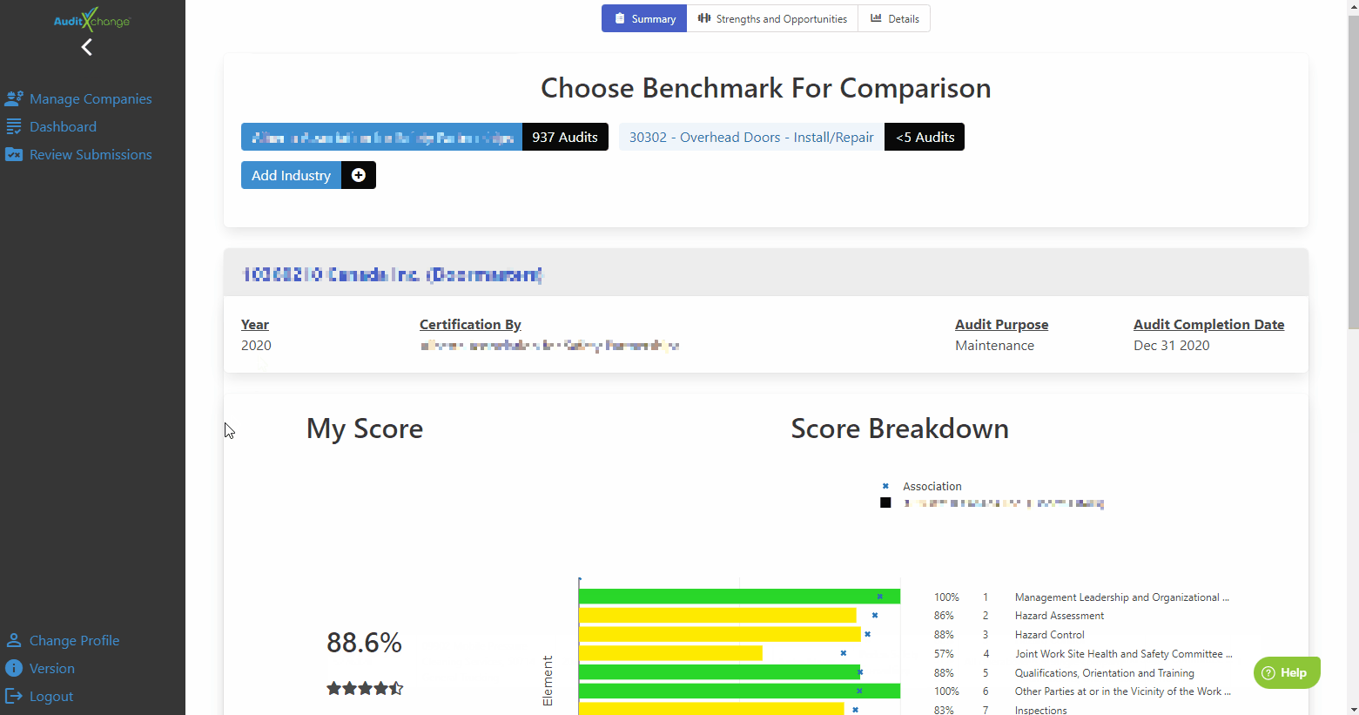Click the Audit Purpose heading
This screenshot has height=715, width=1359.
click(1001, 324)
